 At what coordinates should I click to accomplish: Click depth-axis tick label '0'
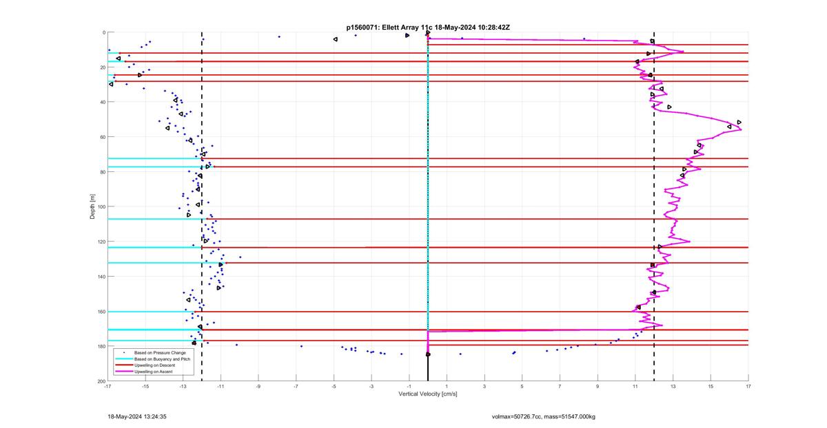pos(103,32)
